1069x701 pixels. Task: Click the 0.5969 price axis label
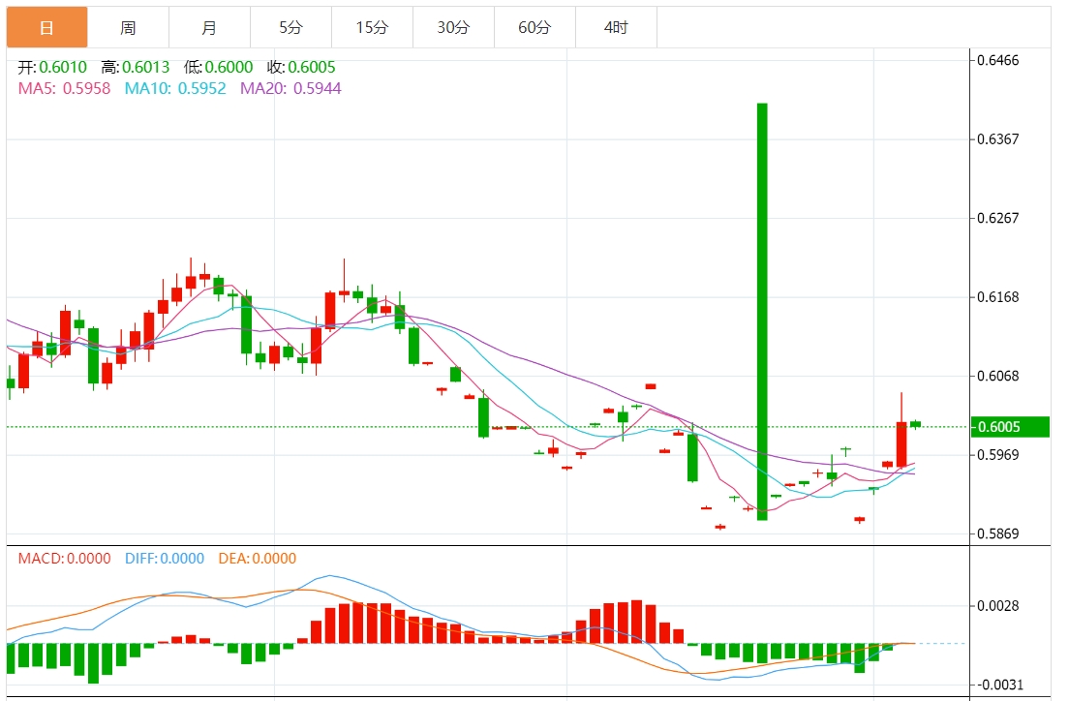[x=998, y=455]
